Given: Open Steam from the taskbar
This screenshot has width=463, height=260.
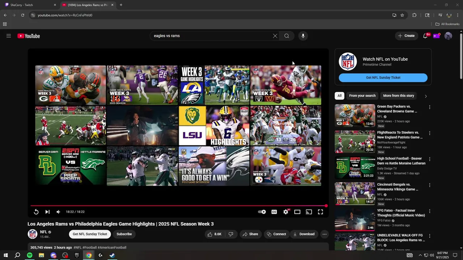Looking at the screenshot, I should [112, 255].
